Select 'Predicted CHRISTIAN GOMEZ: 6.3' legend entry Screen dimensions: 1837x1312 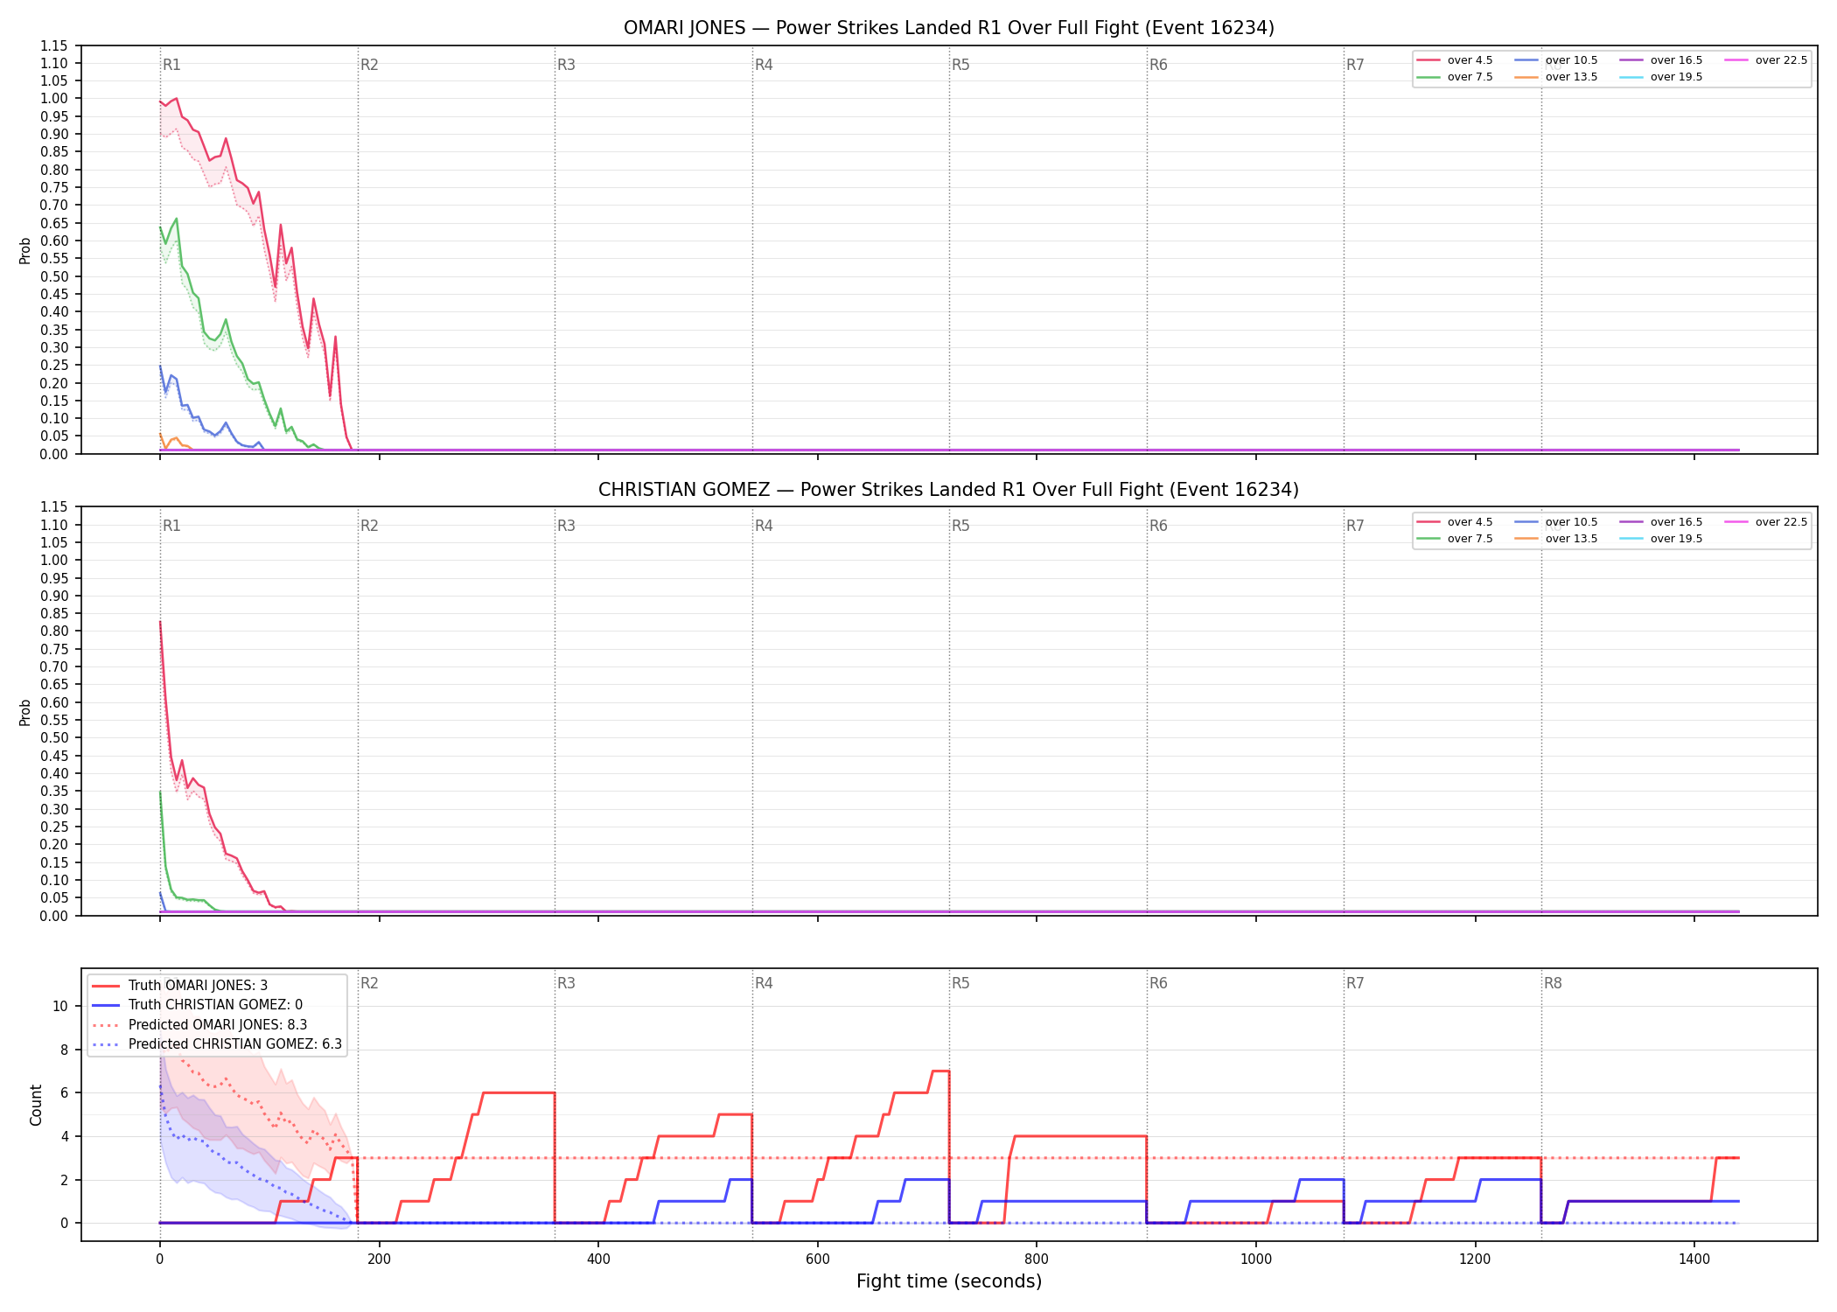(217, 1044)
